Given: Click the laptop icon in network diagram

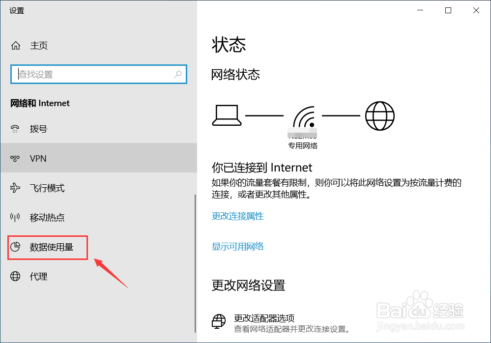Looking at the screenshot, I should point(227,115).
